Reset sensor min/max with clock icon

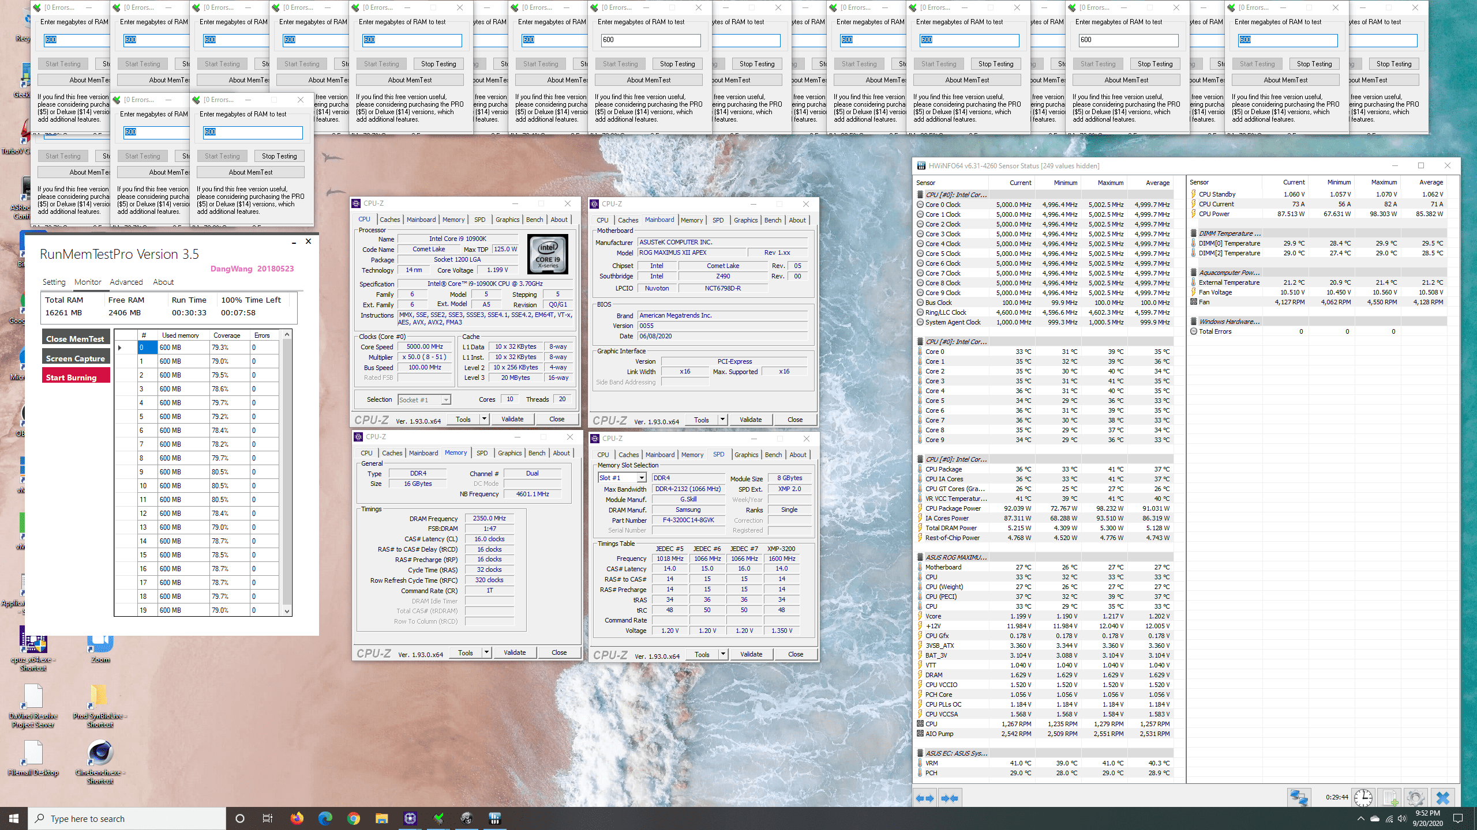coord(1363,798)
